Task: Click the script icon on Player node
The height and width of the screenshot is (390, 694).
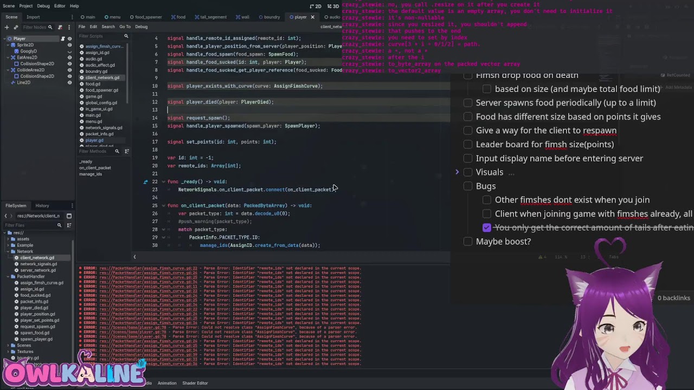Action: point(62,38)
